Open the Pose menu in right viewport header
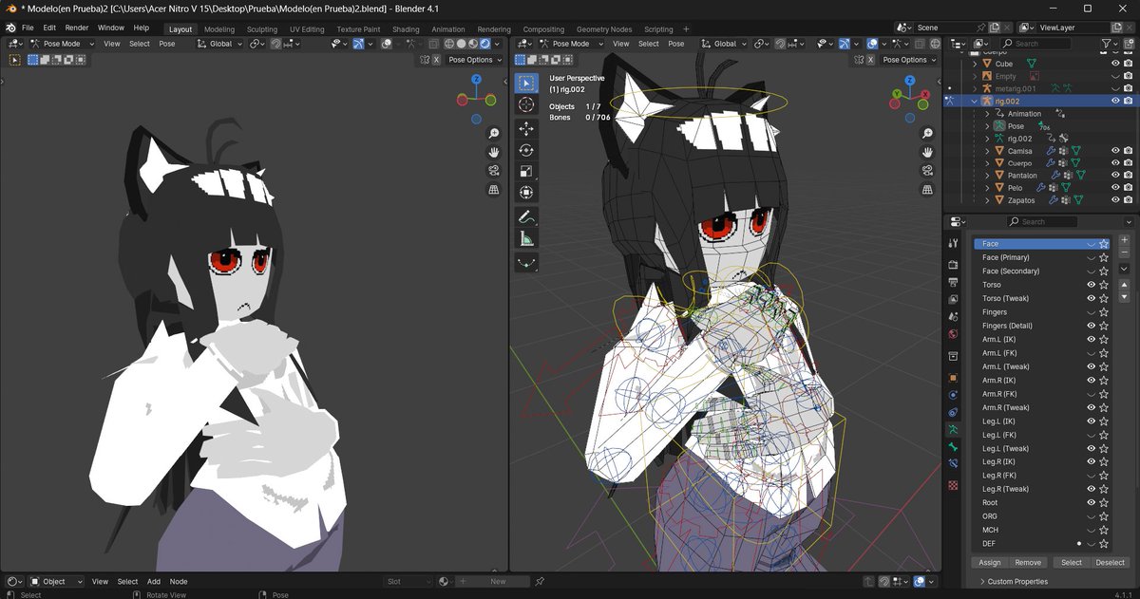Image resolution: width=1140 pixels, height=599 pixels. tap(676, 44)
